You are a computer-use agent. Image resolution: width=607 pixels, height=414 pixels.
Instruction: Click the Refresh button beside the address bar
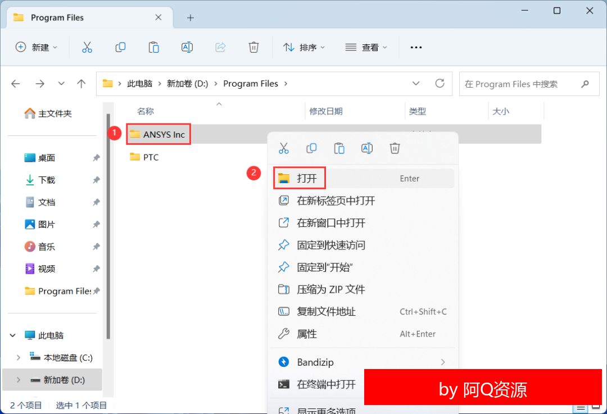click(440, 84)
